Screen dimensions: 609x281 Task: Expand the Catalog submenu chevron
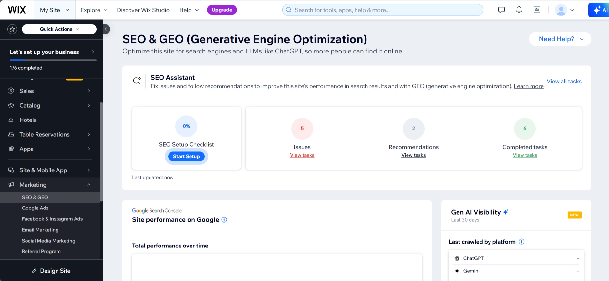coord(89,105)
